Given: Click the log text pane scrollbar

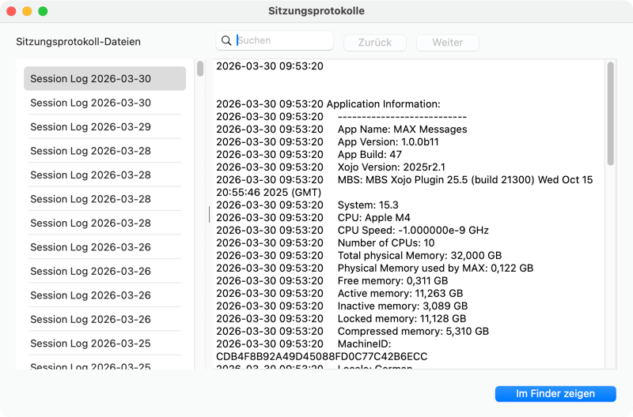Looking at the screenshot, I should coord(610,113).
